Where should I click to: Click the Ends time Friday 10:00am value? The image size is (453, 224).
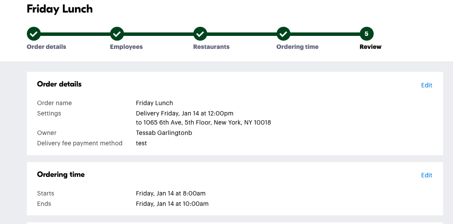[x=172, y=204]
